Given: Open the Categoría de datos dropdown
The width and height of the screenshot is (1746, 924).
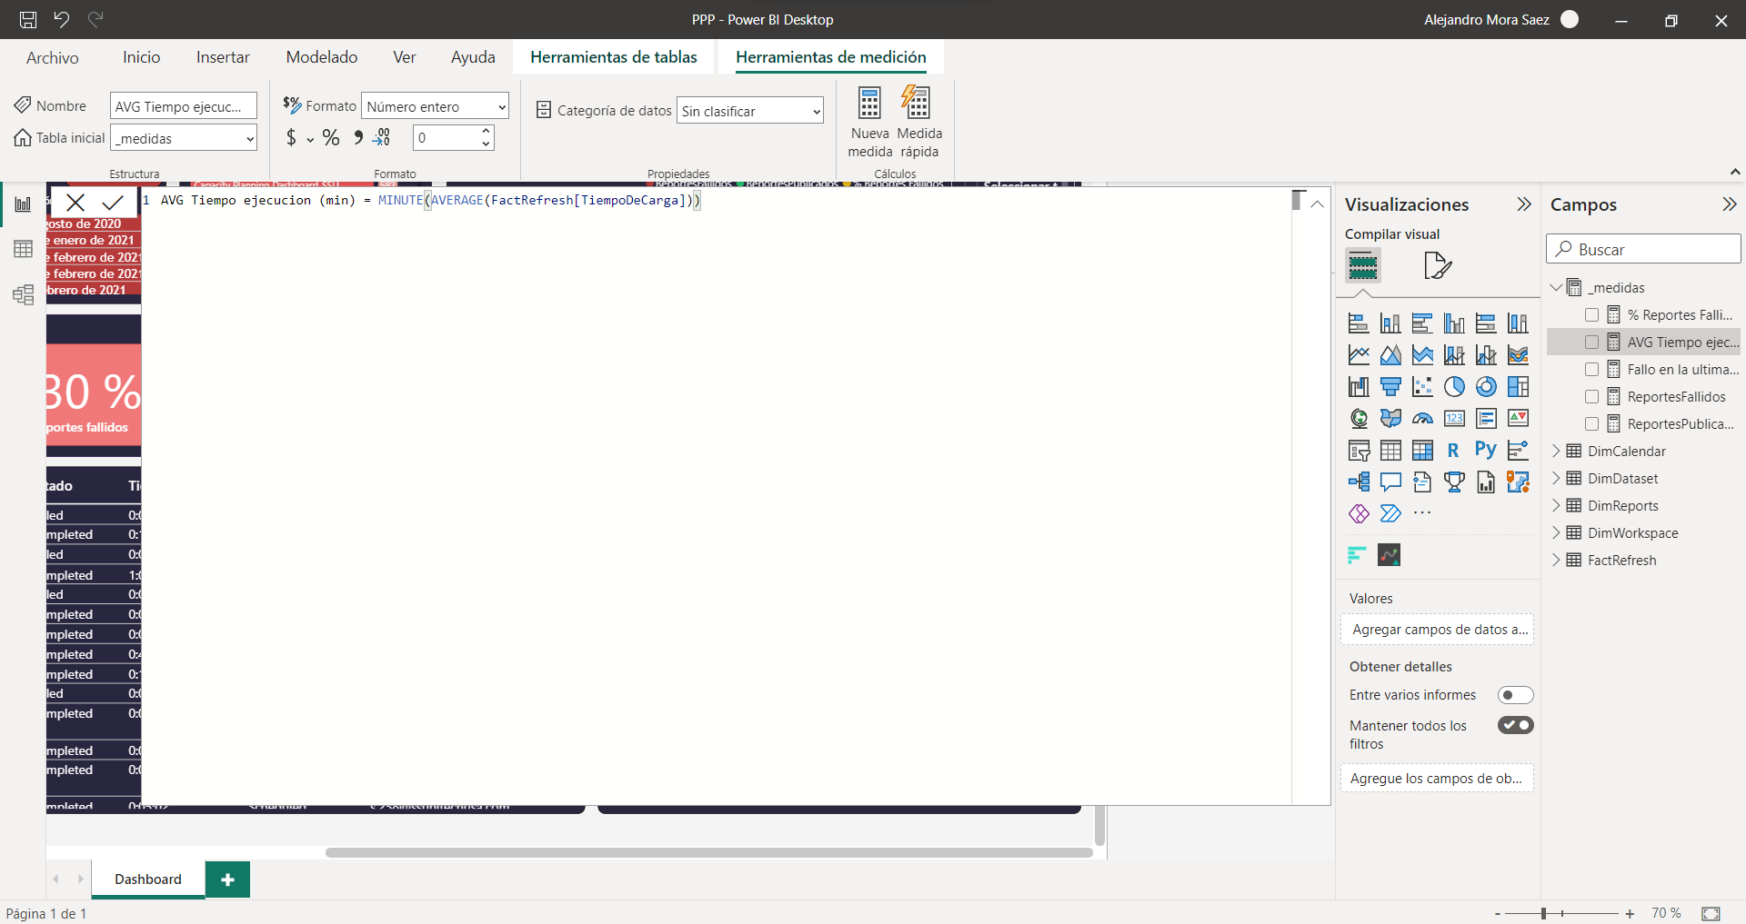Looking at the screenshot, I should pyautogui.click(x=749, y=111).
